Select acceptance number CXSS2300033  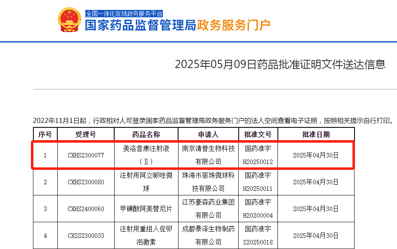pyautogui.click(x=86, y=236)
